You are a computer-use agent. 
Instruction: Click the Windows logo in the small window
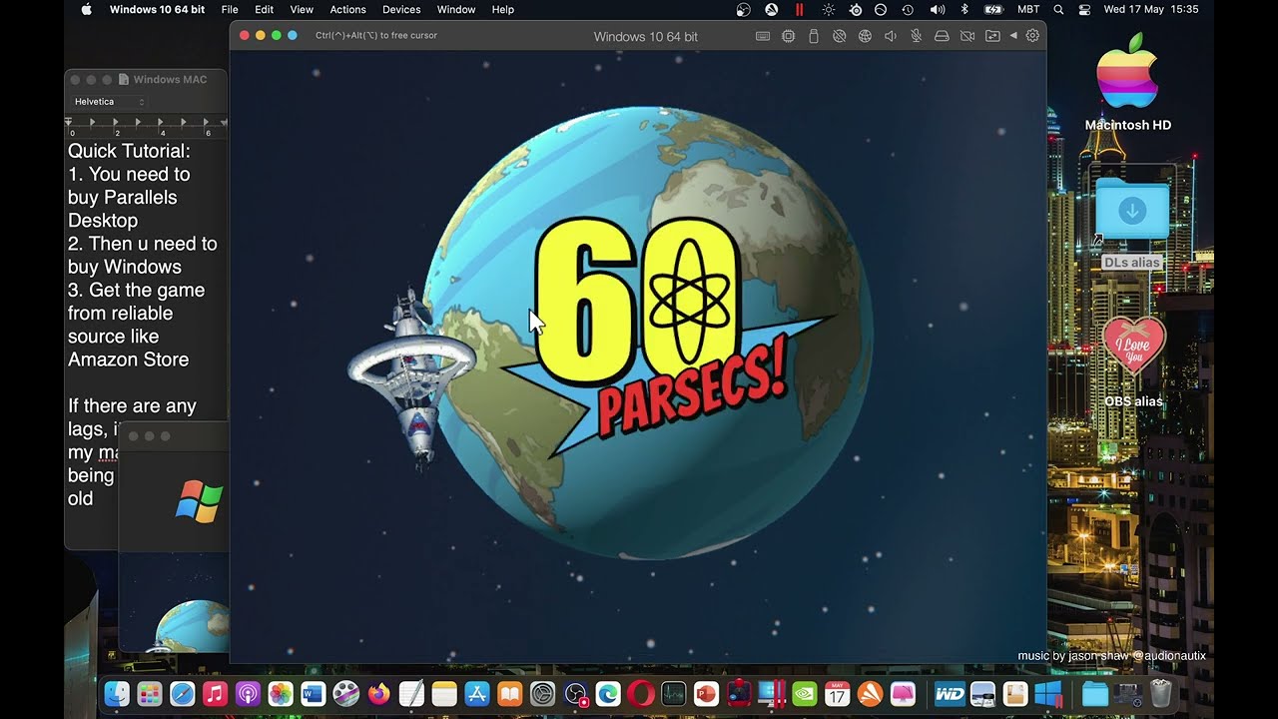(199, 501)
